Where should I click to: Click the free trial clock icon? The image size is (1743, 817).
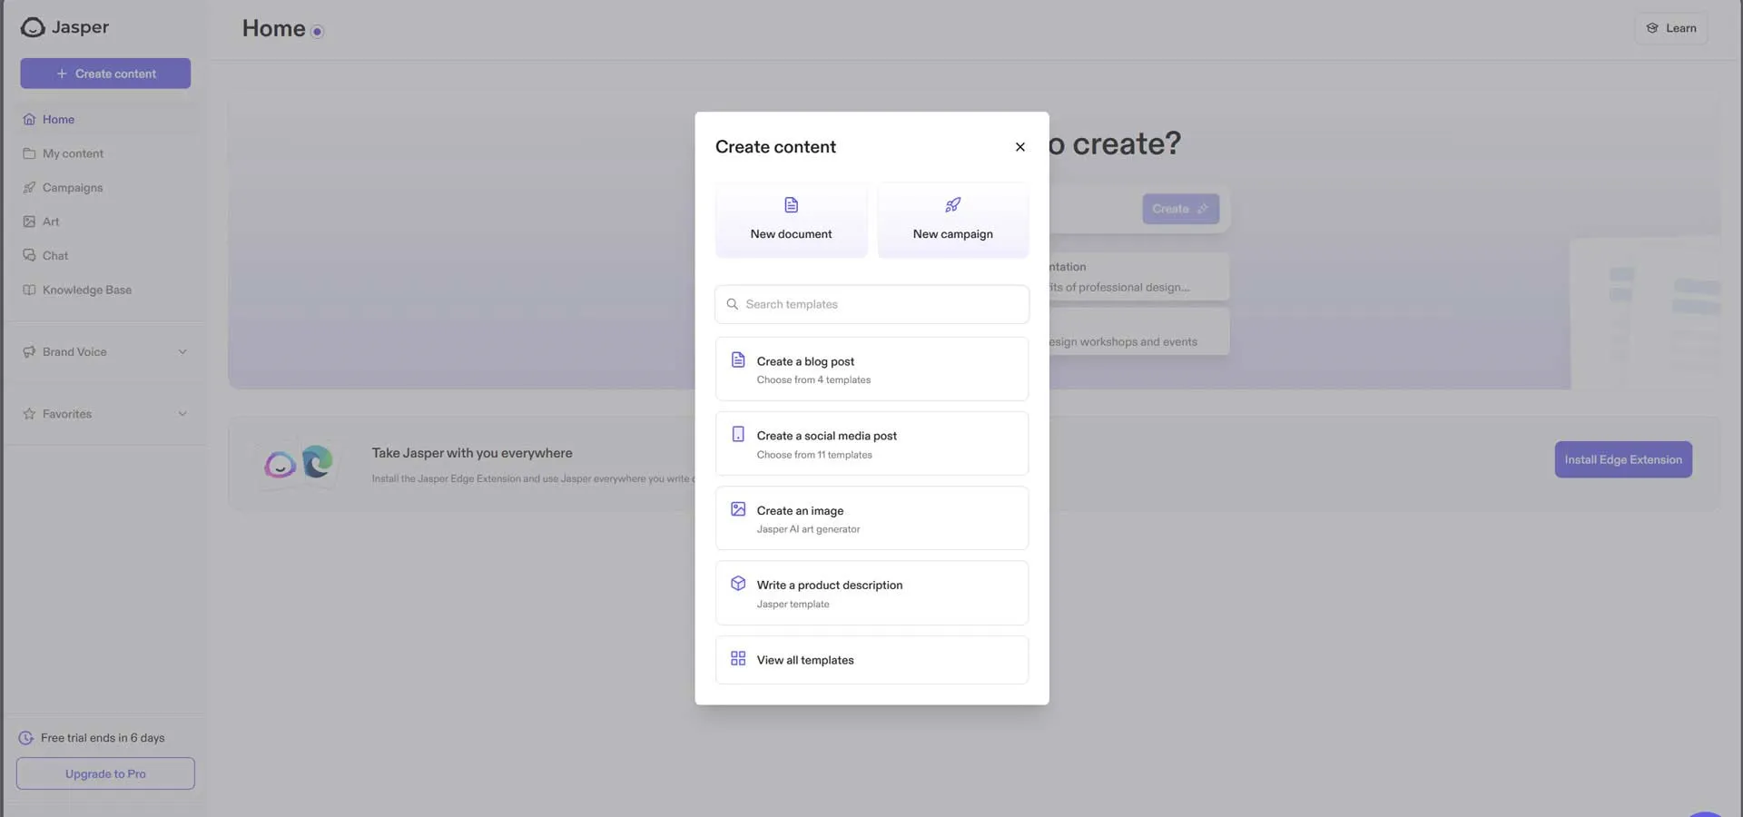click(x=26, y=738)
